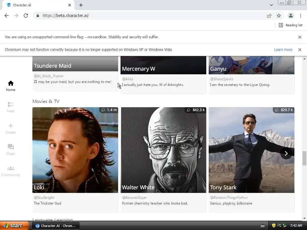Open the browser profile avatar
Image resolution: width=307 pixels, height=230 pixels.
pyautogui.click(x=291, y=16)
